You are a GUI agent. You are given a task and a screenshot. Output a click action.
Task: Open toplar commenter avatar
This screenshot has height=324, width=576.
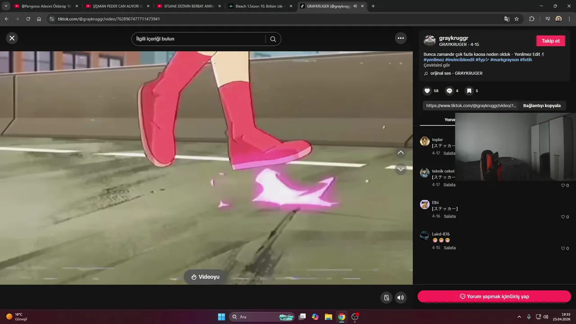[x=425, y=141]
